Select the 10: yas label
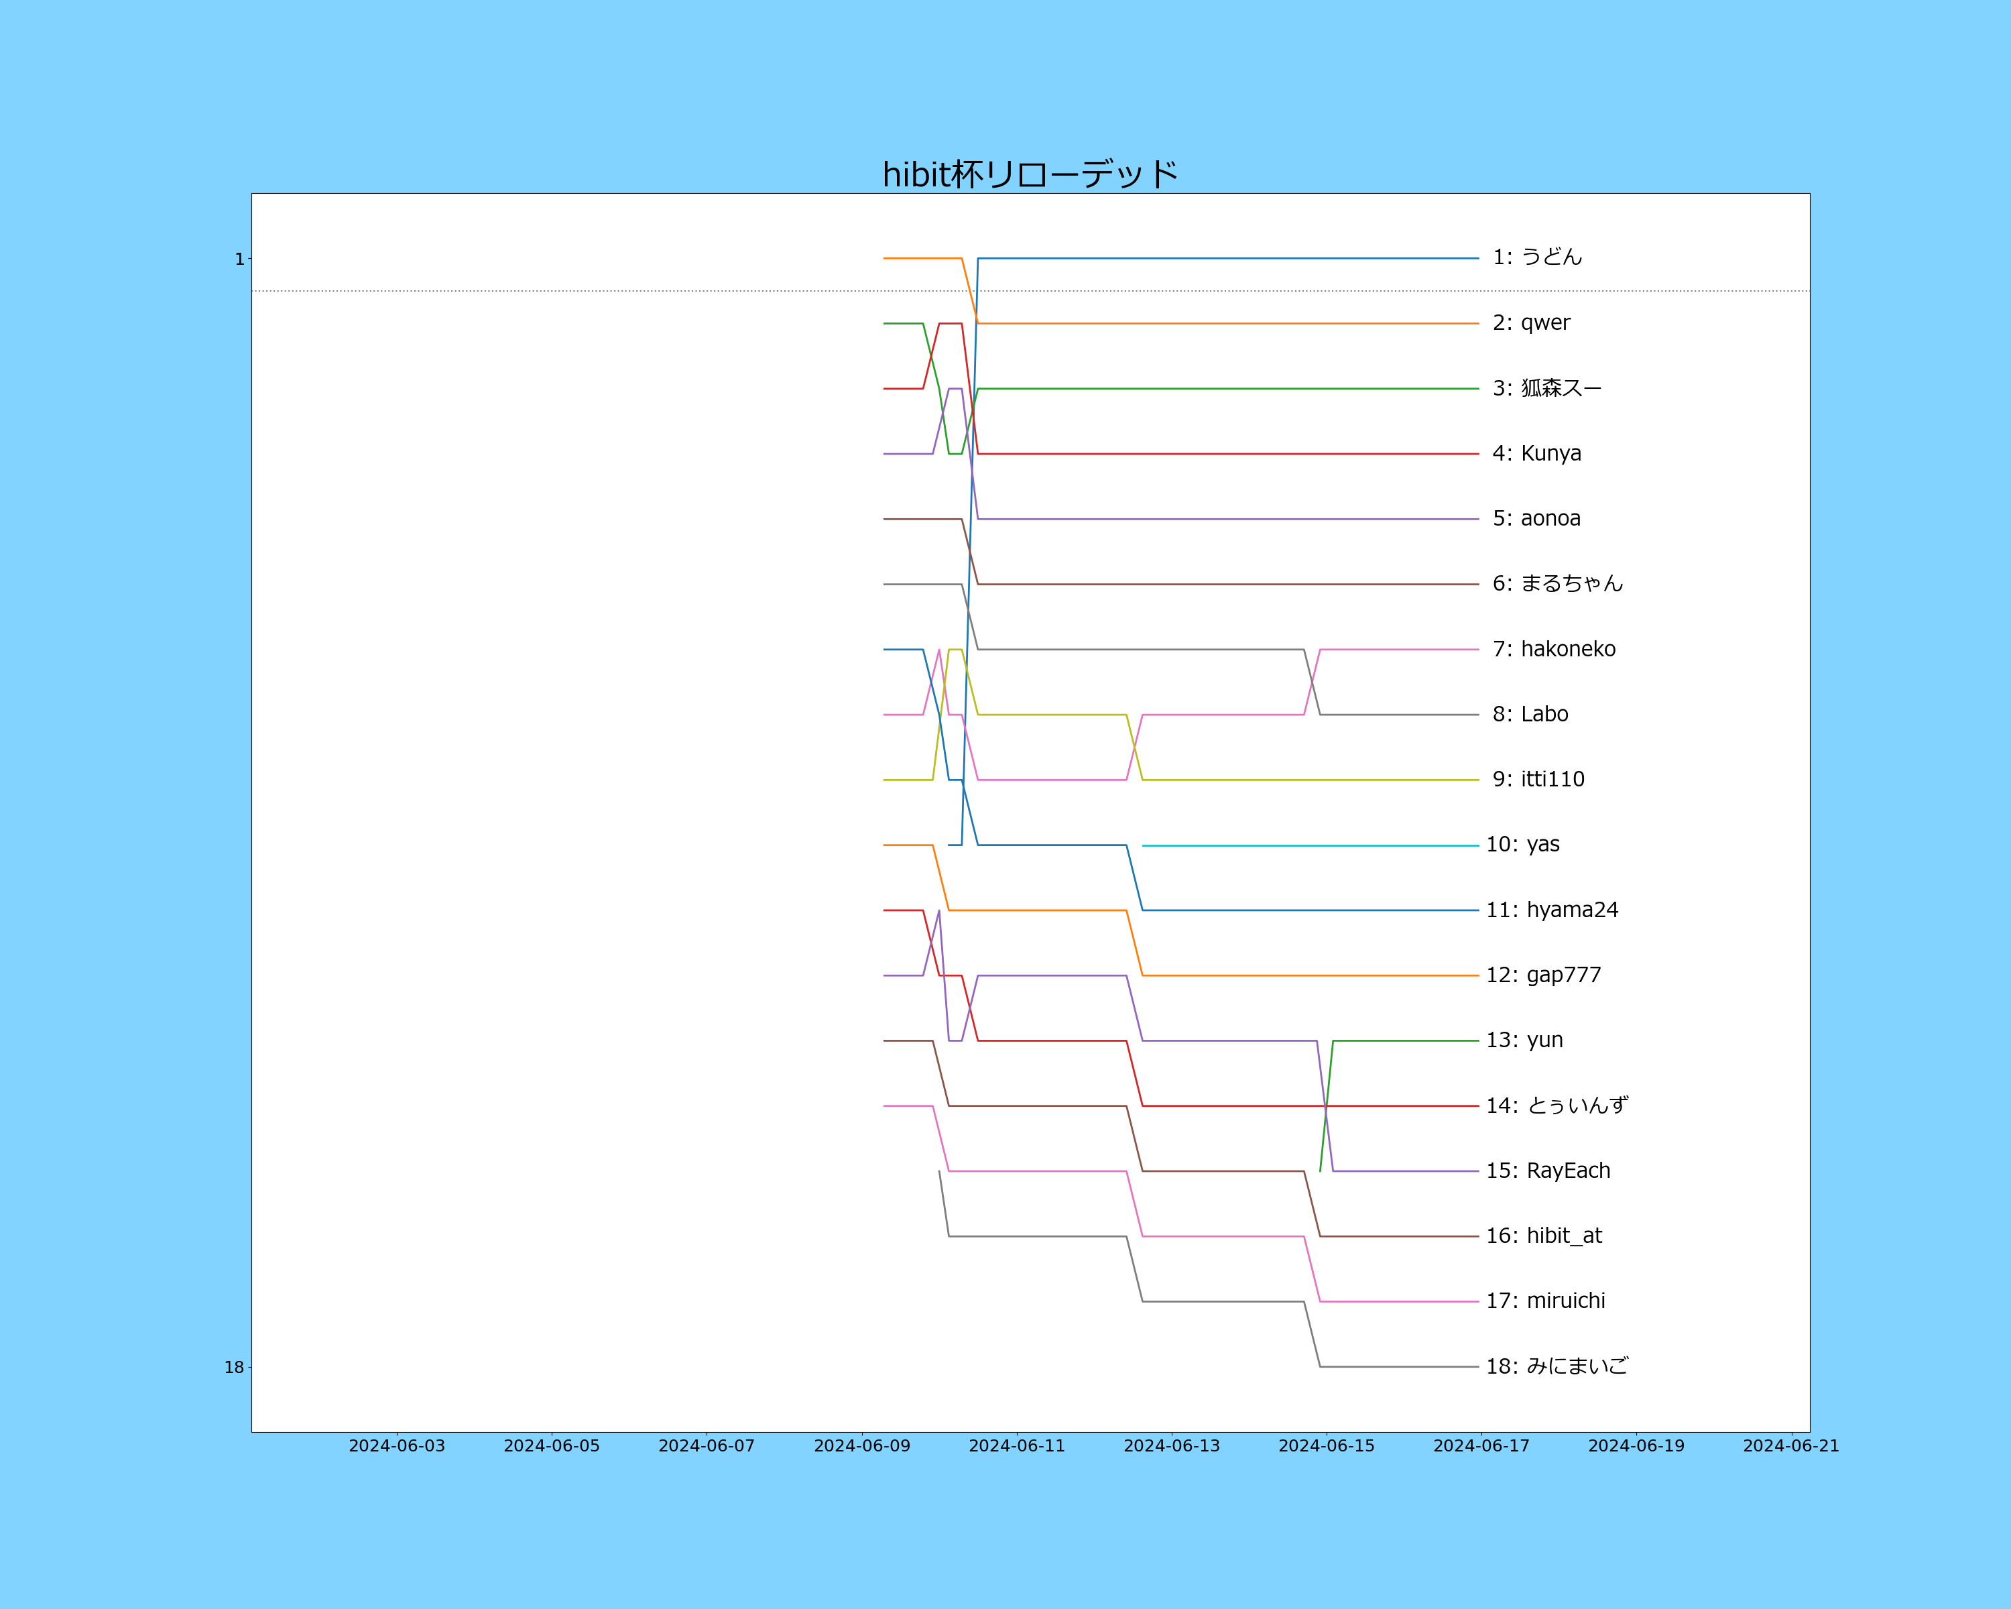 point(1522,844)
